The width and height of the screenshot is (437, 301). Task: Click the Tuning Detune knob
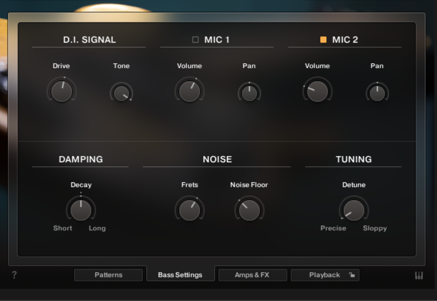(354, 210)
